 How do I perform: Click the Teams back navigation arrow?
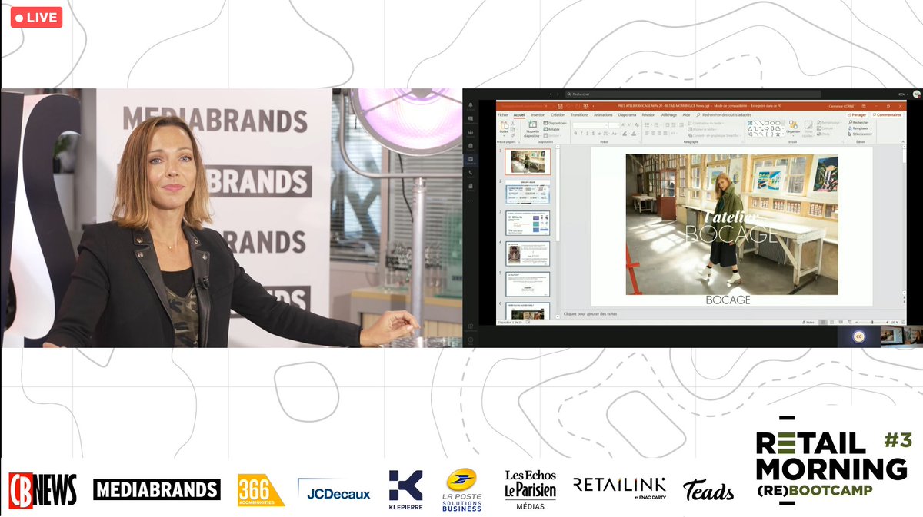coord(551,94)
